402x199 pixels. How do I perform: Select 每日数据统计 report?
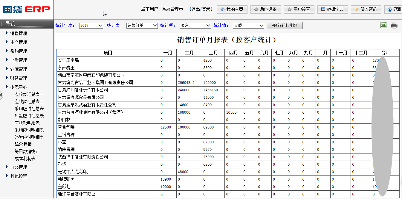click(x=27, y=151)
